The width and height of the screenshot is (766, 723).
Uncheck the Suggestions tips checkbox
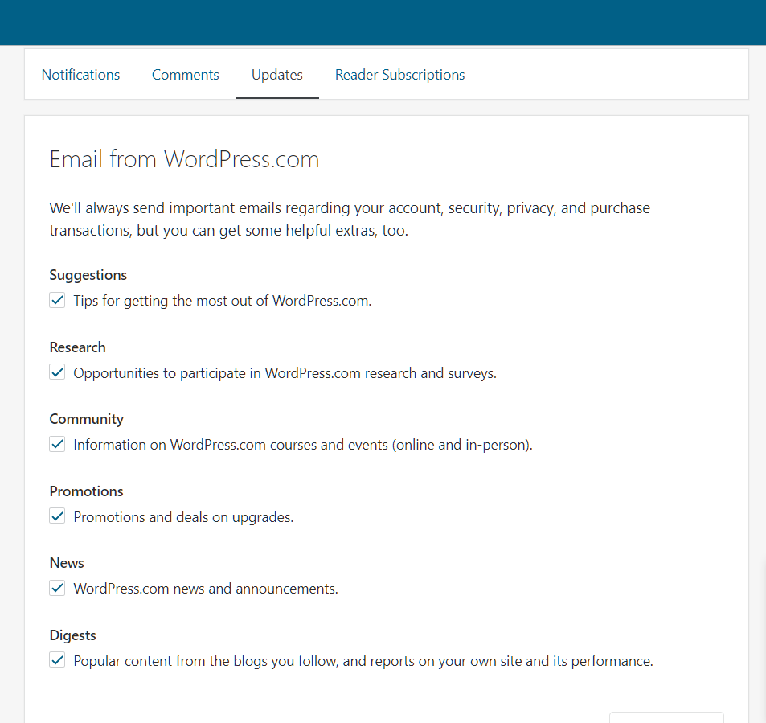pos(57,301)
